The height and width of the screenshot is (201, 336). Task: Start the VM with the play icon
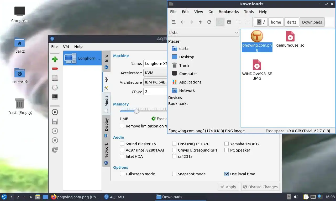(55, 112)
